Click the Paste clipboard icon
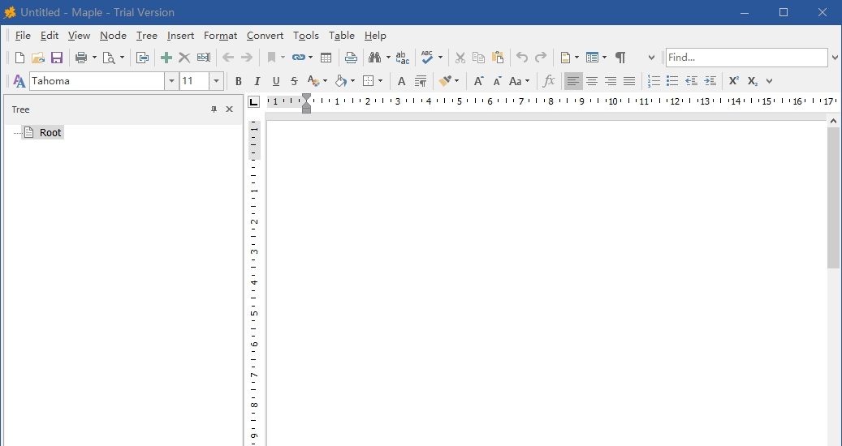 pyautogui.click(x=497, y=58)
